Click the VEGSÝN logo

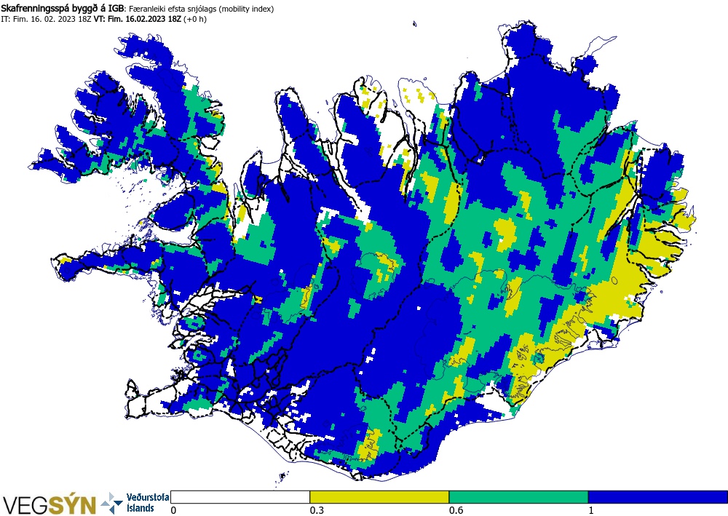click(x=50, y=504)
